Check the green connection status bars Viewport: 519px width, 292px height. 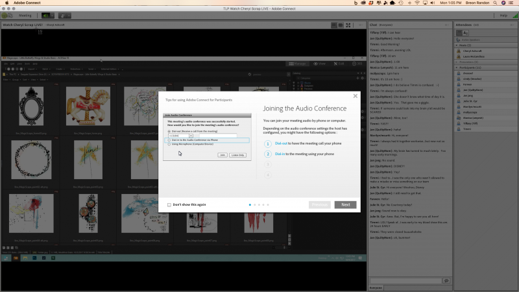515,16
